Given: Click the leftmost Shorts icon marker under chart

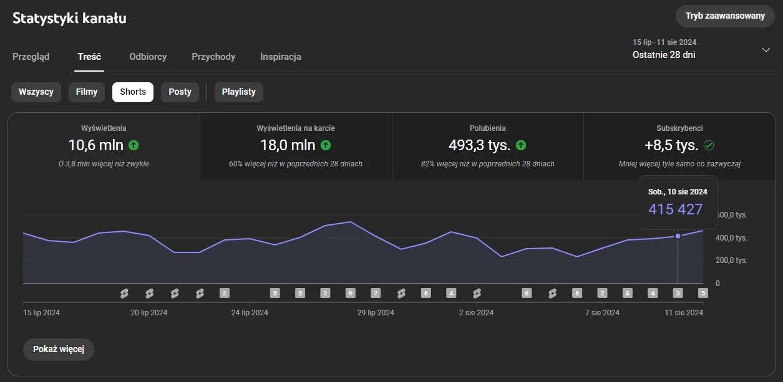Looking at the screenshot, I should click(x=124, y=293).
